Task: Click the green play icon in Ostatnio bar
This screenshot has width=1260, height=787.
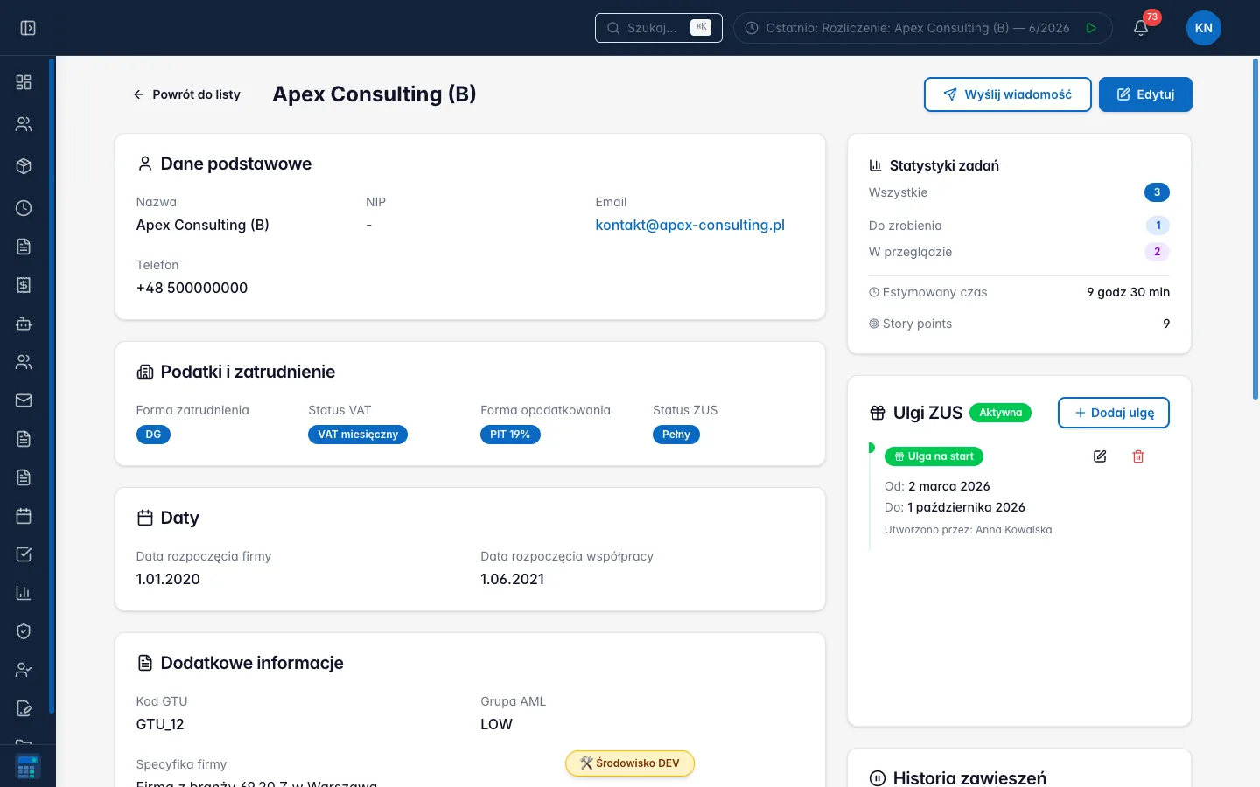Action: point(1091,28)
